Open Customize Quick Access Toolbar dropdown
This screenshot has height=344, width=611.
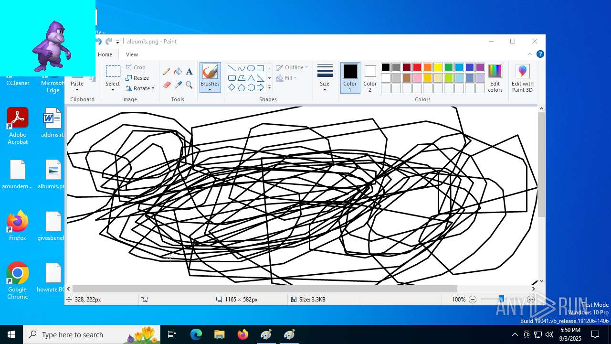118,42
